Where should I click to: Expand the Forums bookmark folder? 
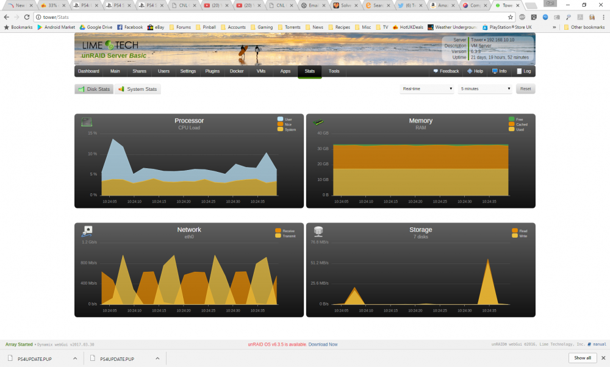tap(180, 27)
